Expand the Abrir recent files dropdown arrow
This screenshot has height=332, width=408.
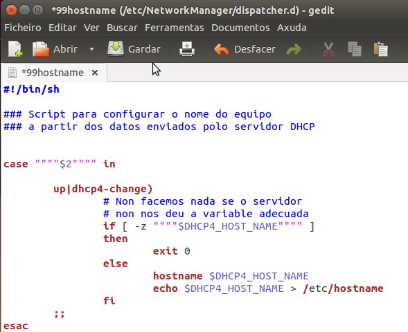pyautogui.click(x=92, y=49)
